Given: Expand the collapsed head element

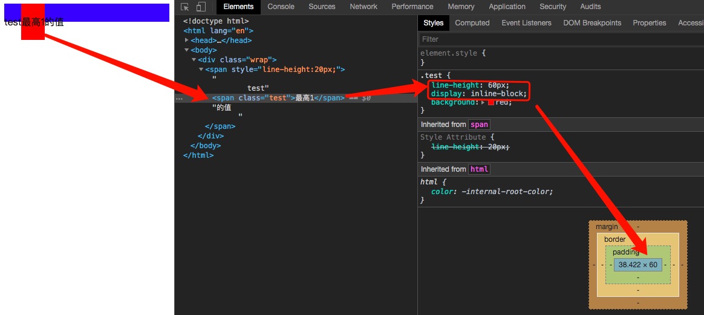Looking at the screenshot, I should pyautogui.click(x=187, y=41).
